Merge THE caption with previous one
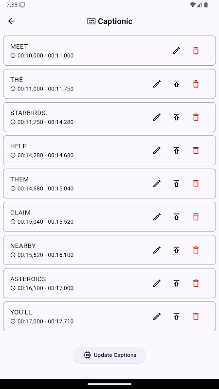The height and width of the screenshot is (389, 219). (x=176, y=84)
